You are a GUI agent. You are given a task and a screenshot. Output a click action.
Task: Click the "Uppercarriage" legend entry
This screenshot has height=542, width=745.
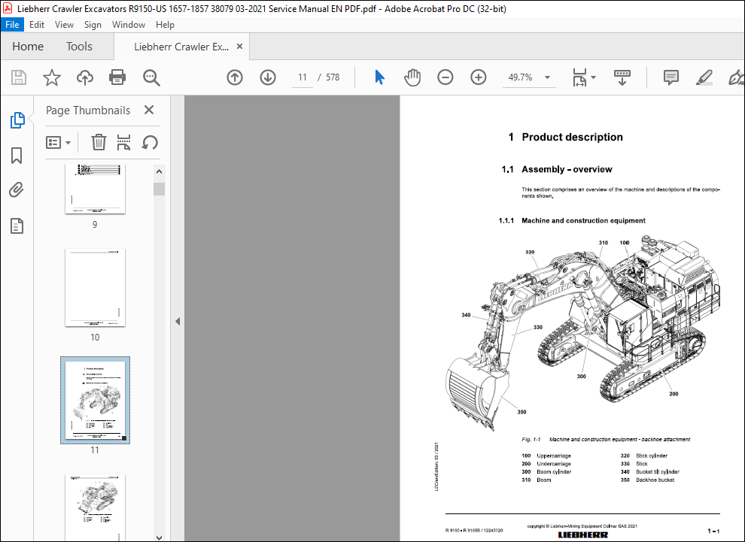554,456
